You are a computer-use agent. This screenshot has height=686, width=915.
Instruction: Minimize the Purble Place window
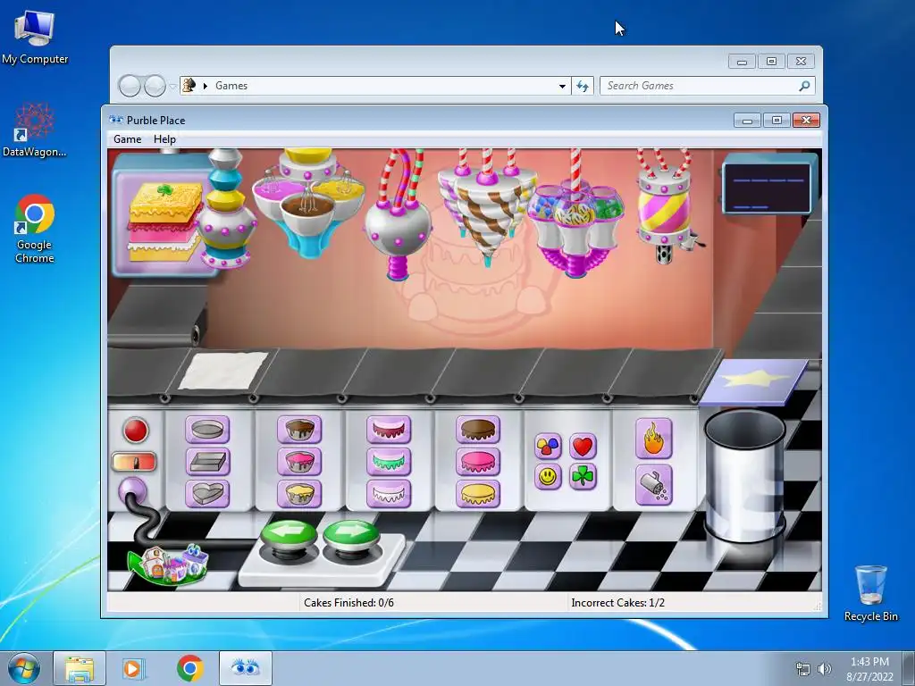point(747,121)
